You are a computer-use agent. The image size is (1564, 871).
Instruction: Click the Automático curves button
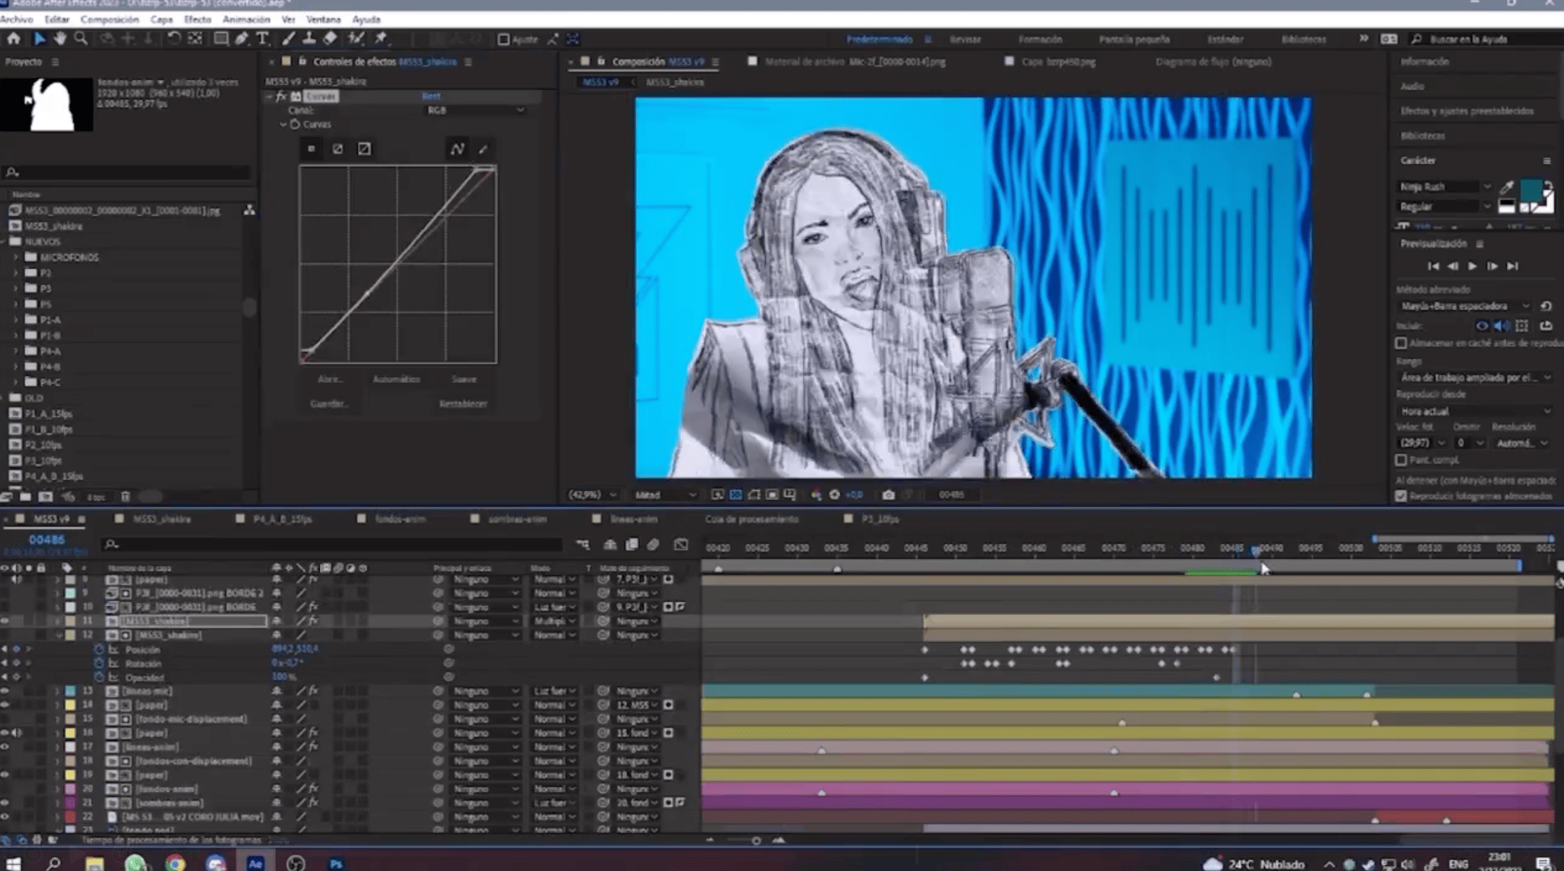click(x=396, y=379)
